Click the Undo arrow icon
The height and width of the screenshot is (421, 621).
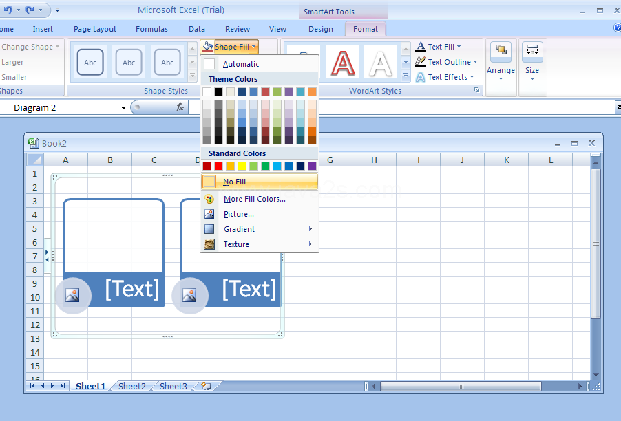tap(8, 10)
